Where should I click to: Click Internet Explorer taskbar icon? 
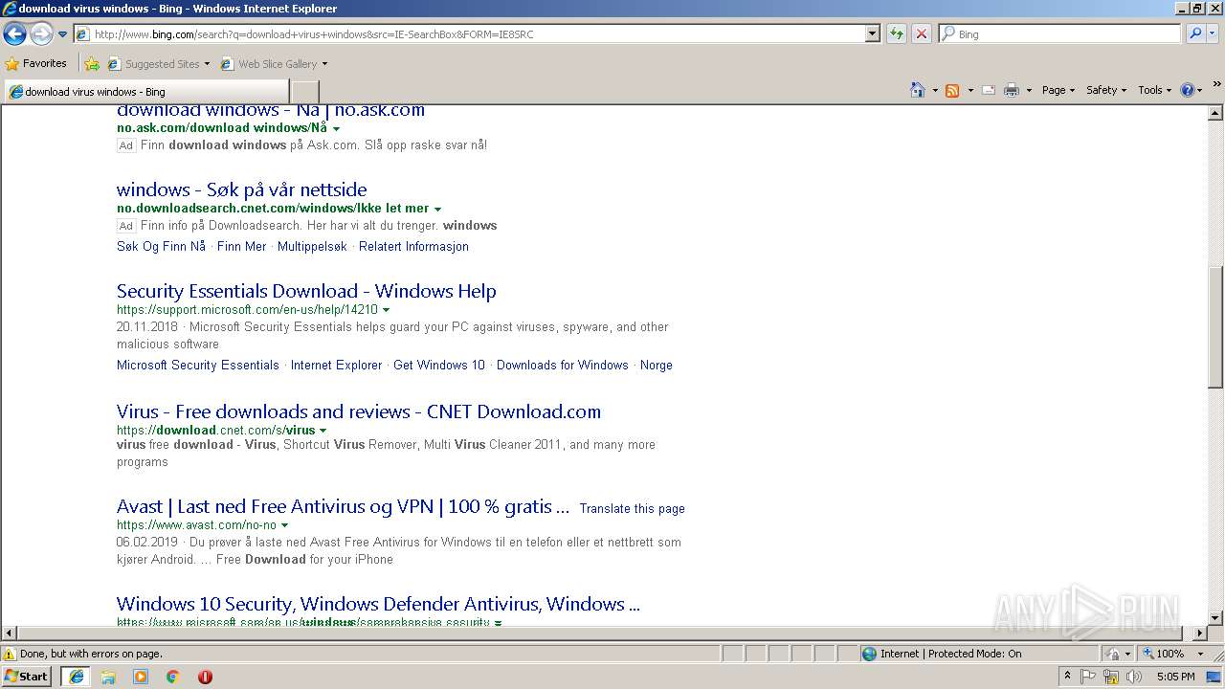coord(77,676)
